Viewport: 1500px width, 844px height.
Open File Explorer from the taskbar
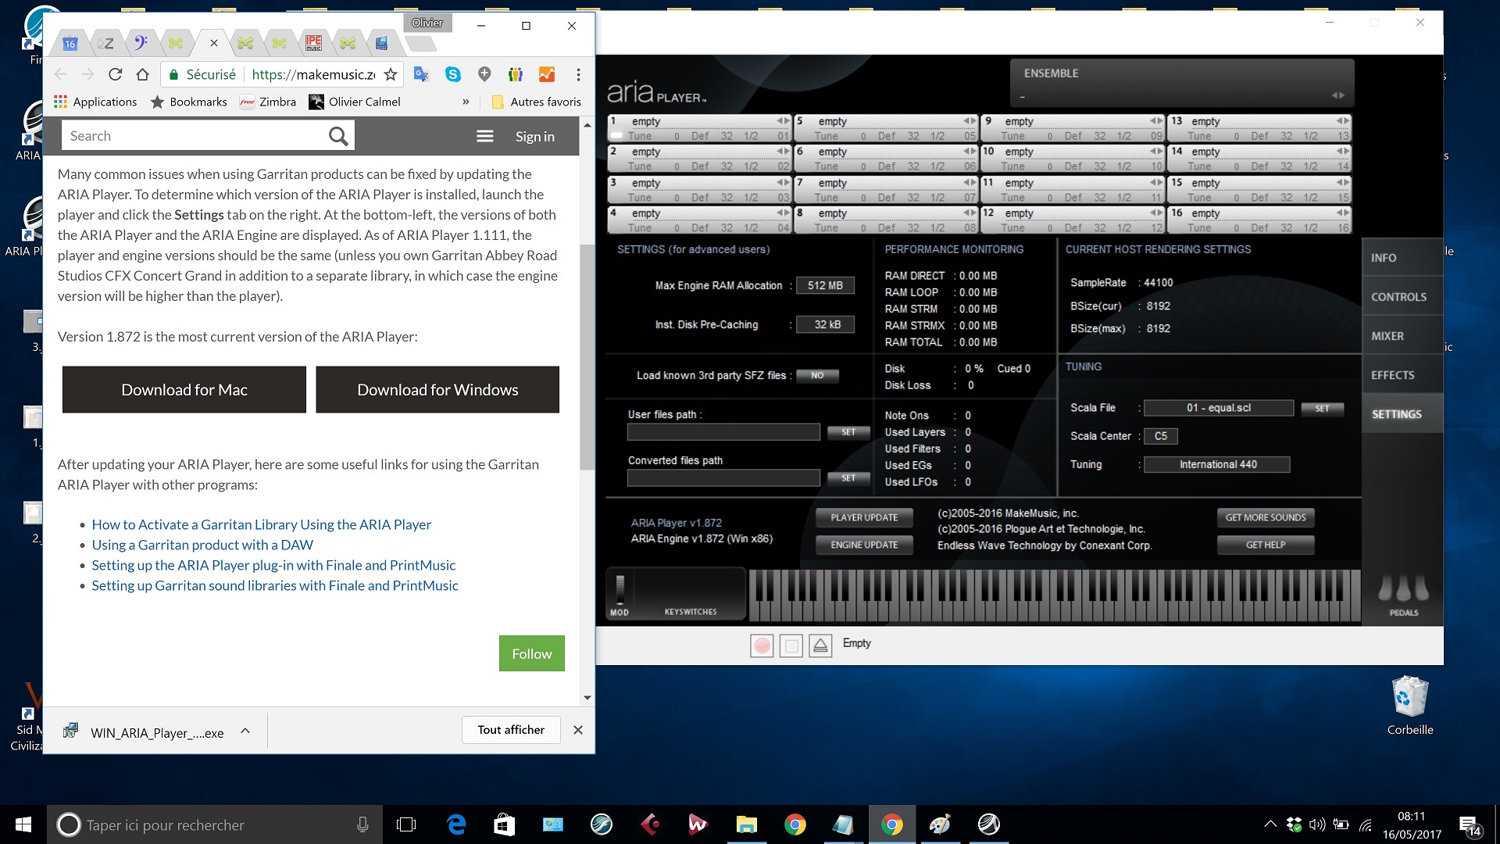click(x=746, y=824)
